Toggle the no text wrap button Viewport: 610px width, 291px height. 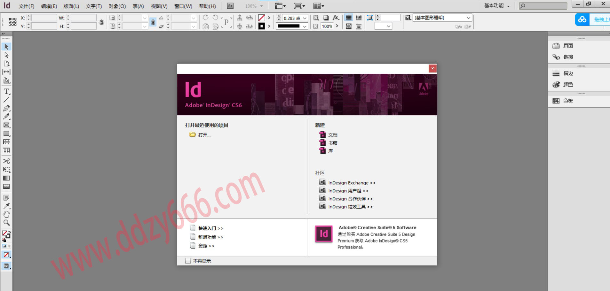point(349,18)
